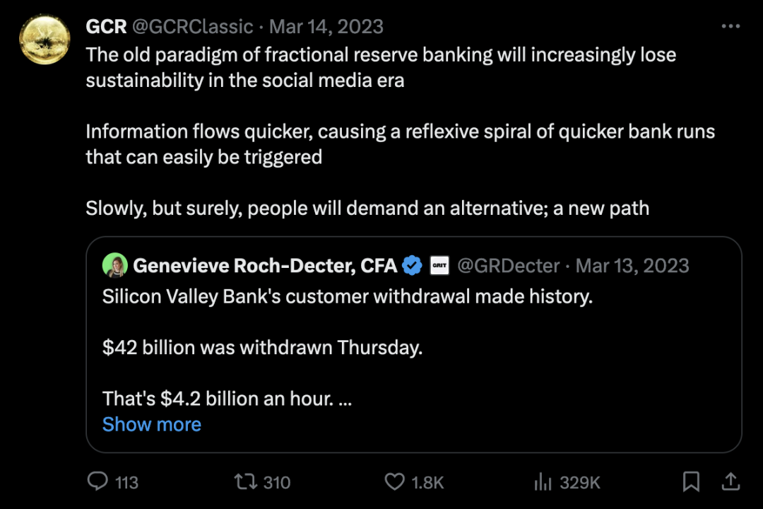Screen dimensions: 763x509
Task: Click the 329K views count
Action: pos(579,482)
